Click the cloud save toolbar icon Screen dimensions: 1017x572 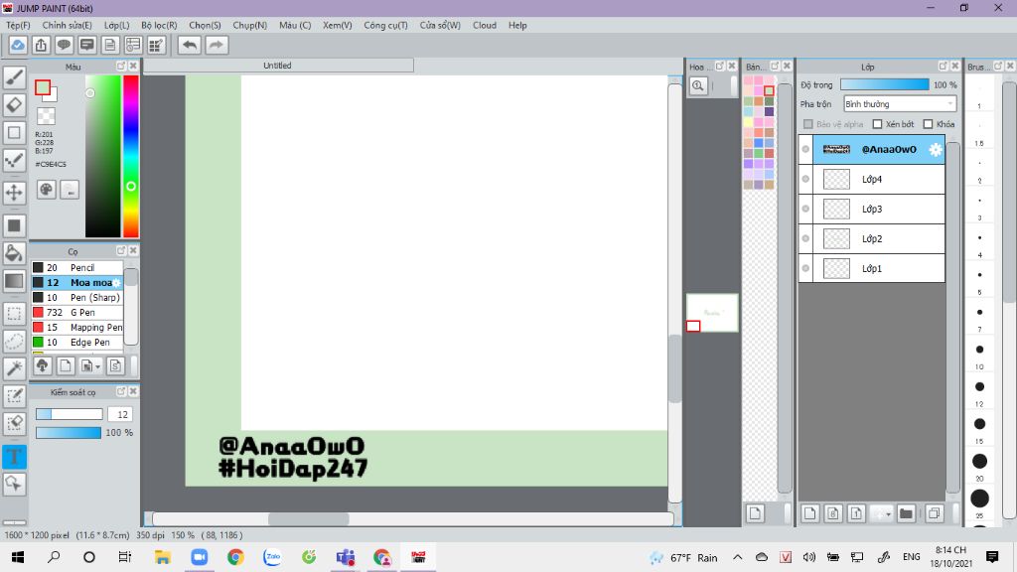click(x=18, y=46)
